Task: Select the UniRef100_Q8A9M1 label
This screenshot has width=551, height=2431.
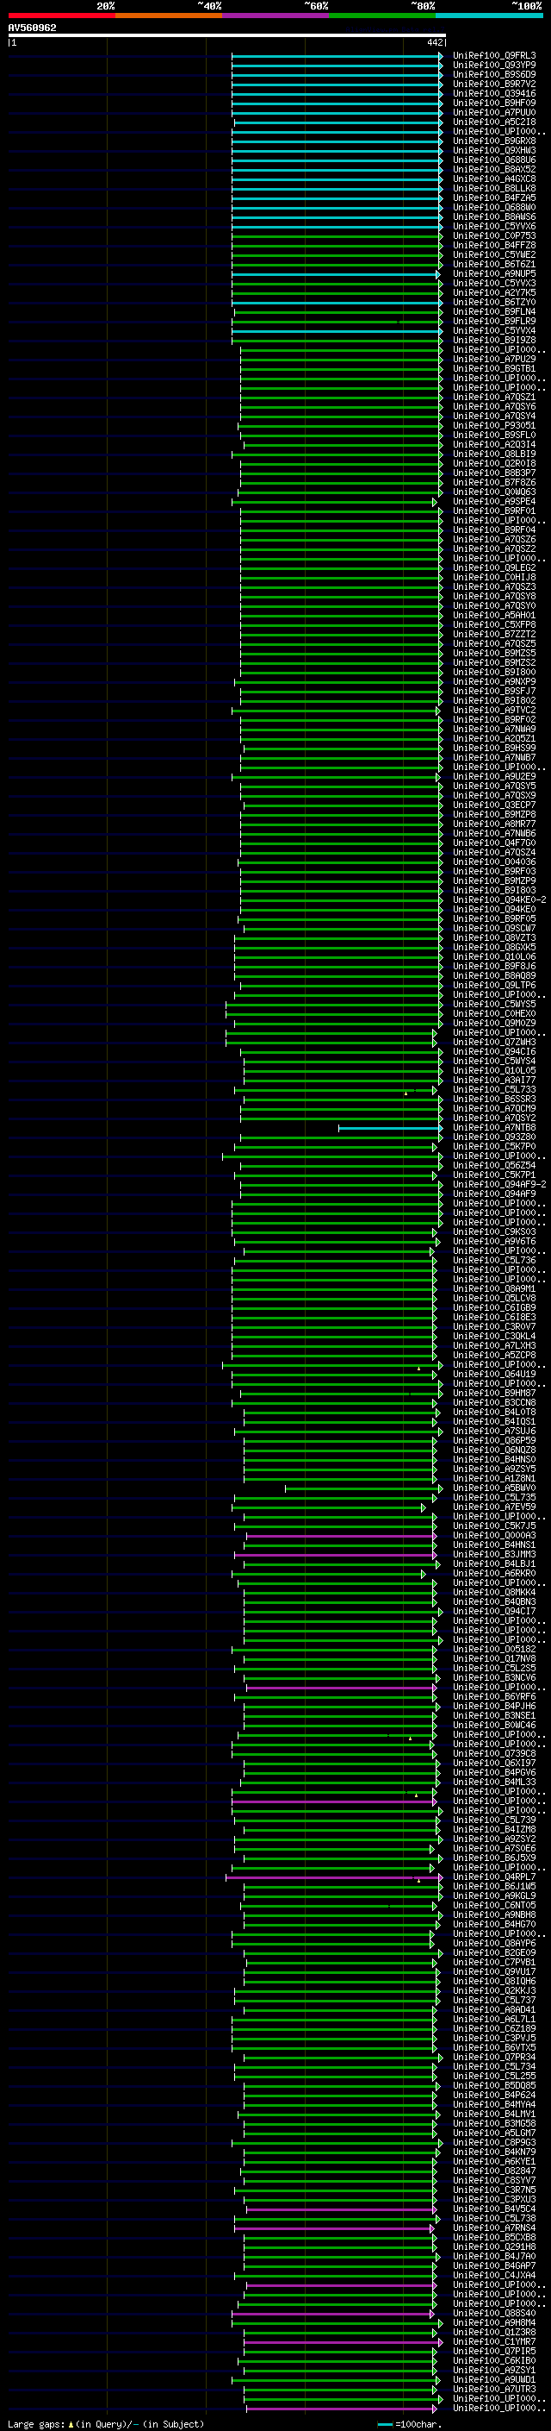Action: [x=494, y=1289]
